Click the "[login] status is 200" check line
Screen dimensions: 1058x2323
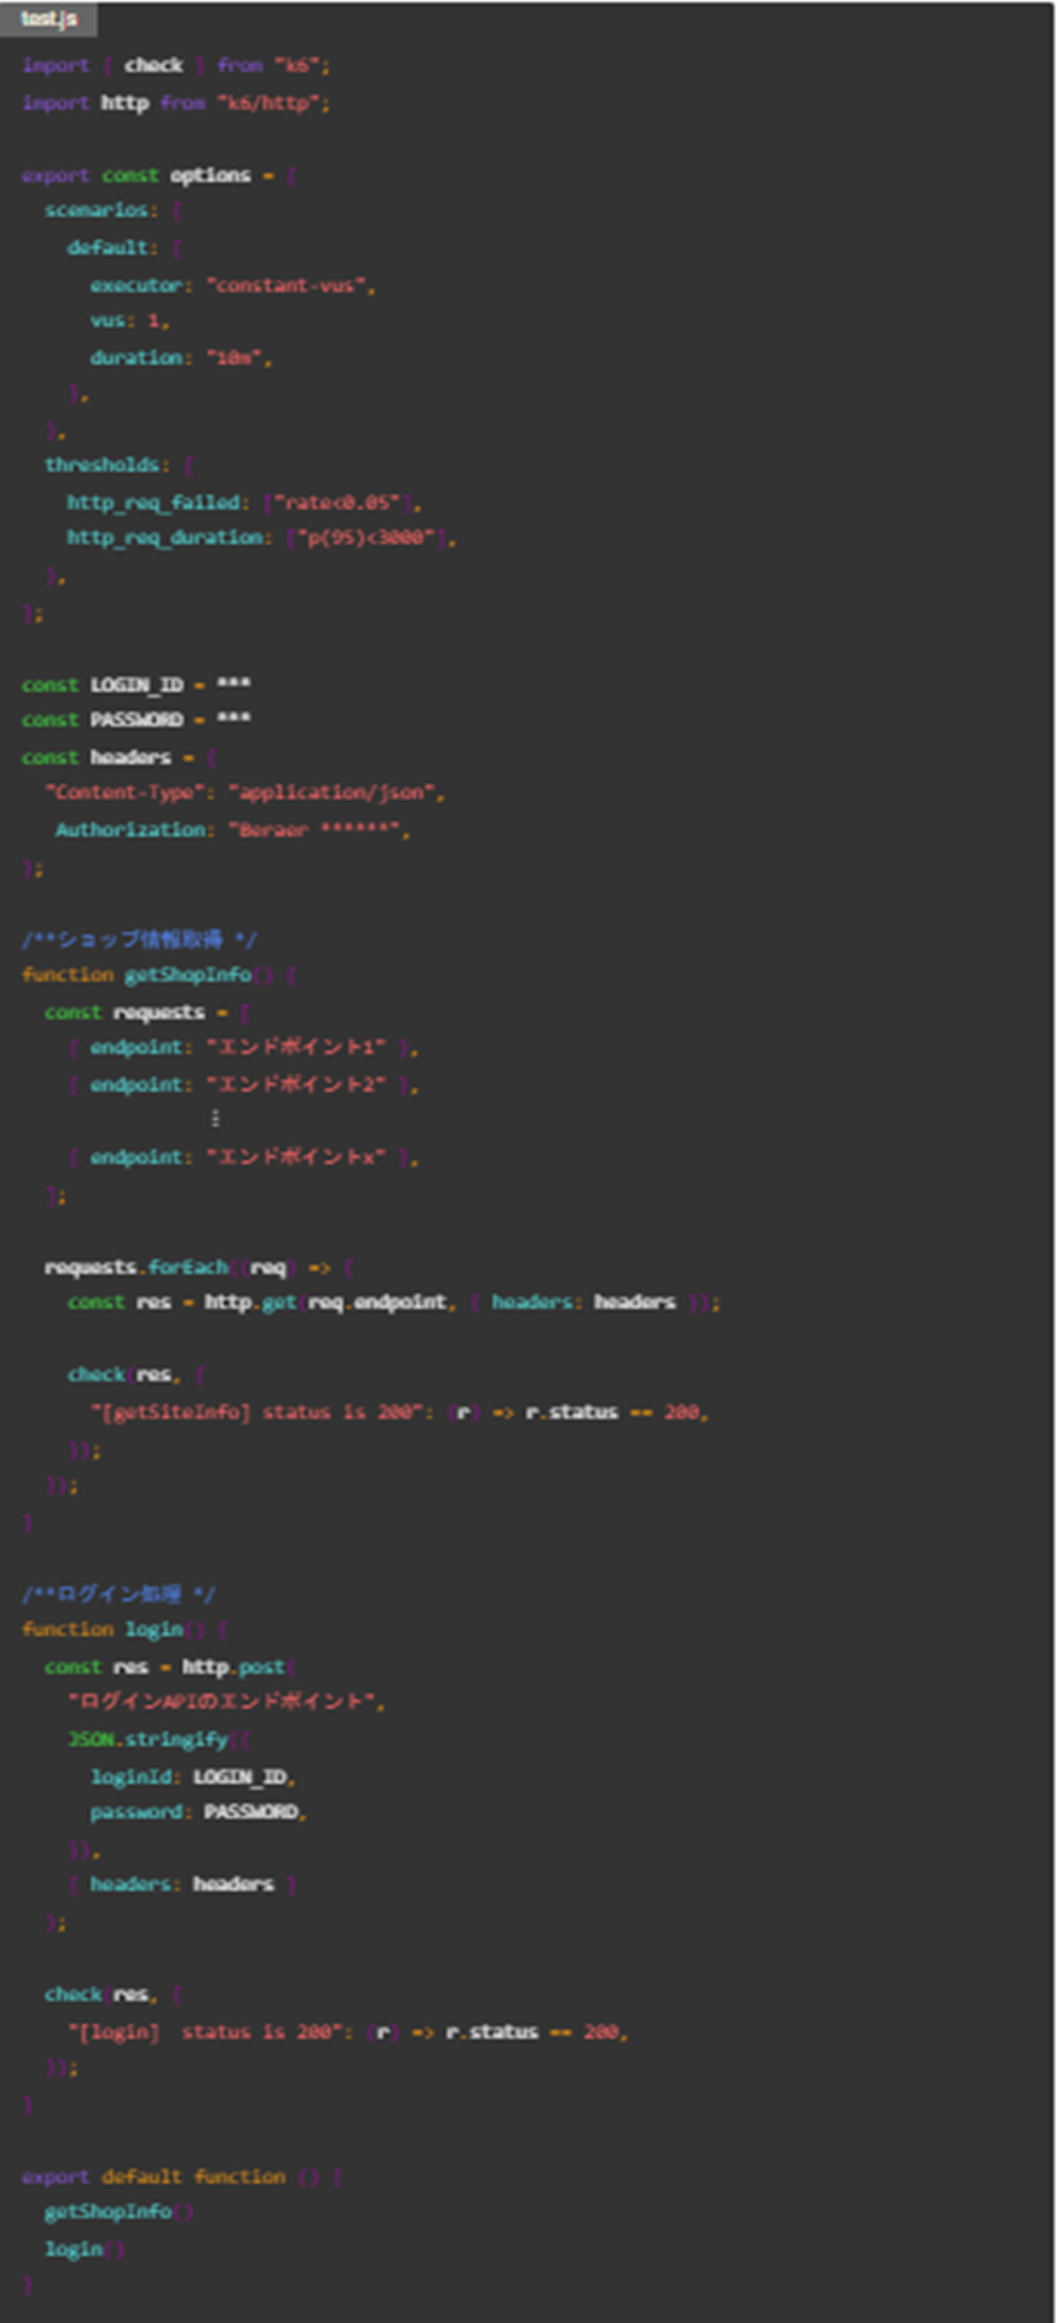348,2032
